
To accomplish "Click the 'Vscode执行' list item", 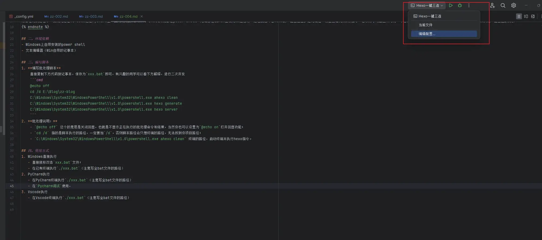I will (x=35, y=192).
